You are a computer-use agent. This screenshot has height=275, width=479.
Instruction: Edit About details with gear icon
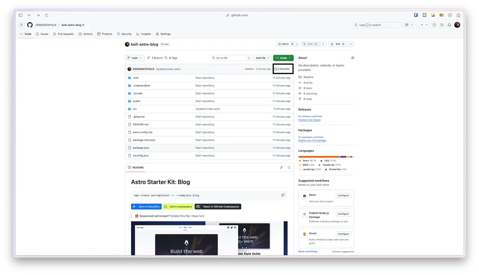pyautogui.click(x=353, y=58)
